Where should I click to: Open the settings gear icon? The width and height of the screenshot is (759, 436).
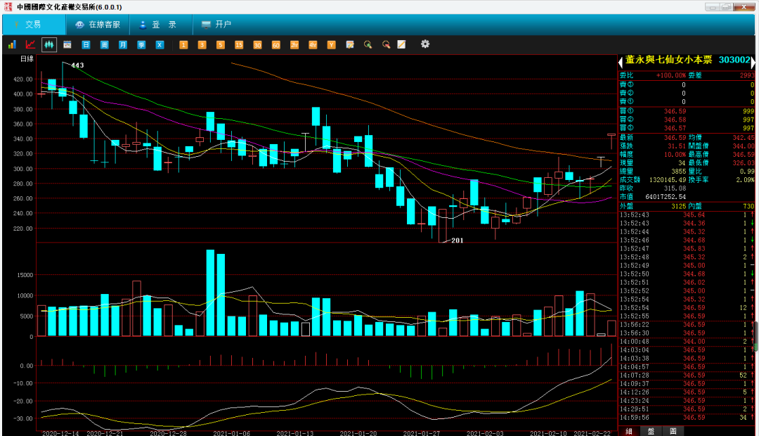coord(425,44)
